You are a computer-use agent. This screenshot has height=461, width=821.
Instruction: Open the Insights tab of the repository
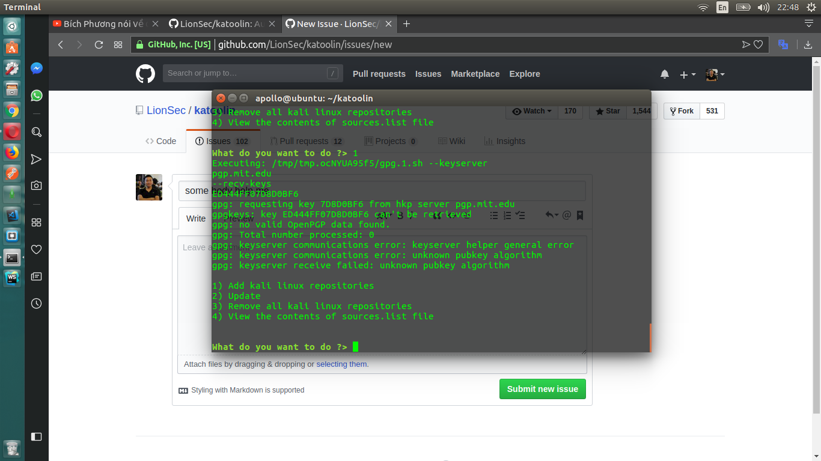coord(510,141)
